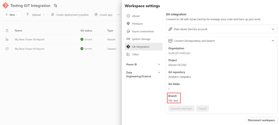Click the Disconnect workspace button
This screenshot has height=125, width=279.
click(x=261, y=120)
